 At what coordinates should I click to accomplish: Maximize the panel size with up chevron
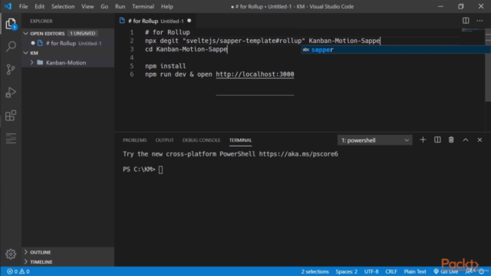point(466,140)
